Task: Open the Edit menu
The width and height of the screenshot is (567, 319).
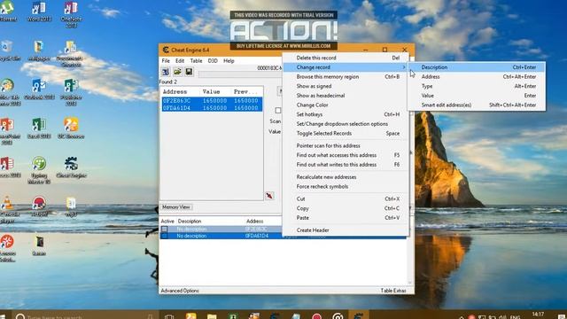Action: pyautogui.click(x=180, y=61)
